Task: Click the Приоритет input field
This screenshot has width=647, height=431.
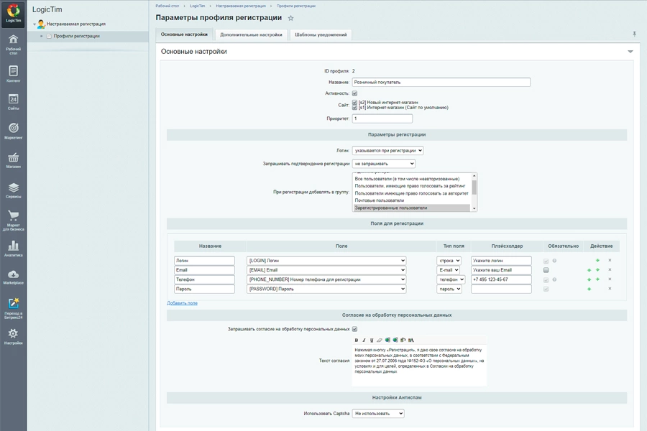Action: point(382,119)
